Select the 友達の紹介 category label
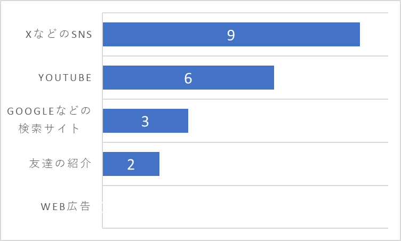This screenshot has height=241, width=401. point(60,164)
